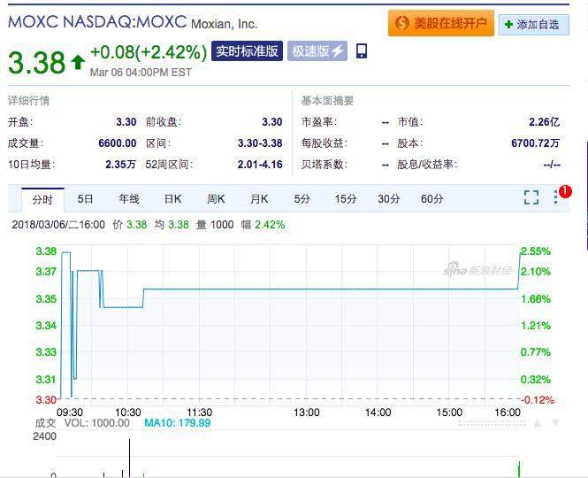The image size is (588, 478).
Task: Open the fullscreen chart icon
Action: pos(531,197)
